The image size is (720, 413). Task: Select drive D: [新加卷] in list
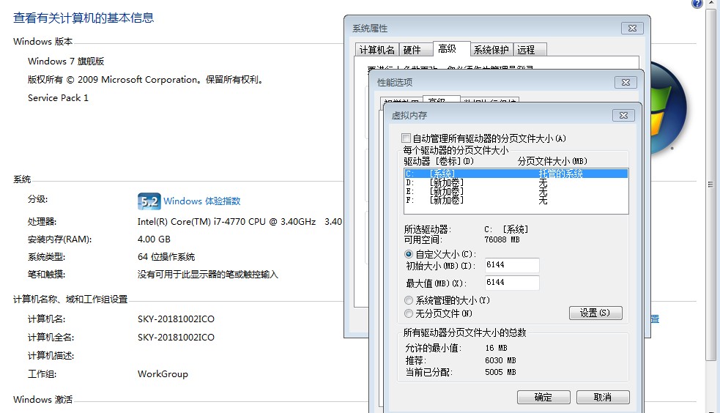point(516,182)
